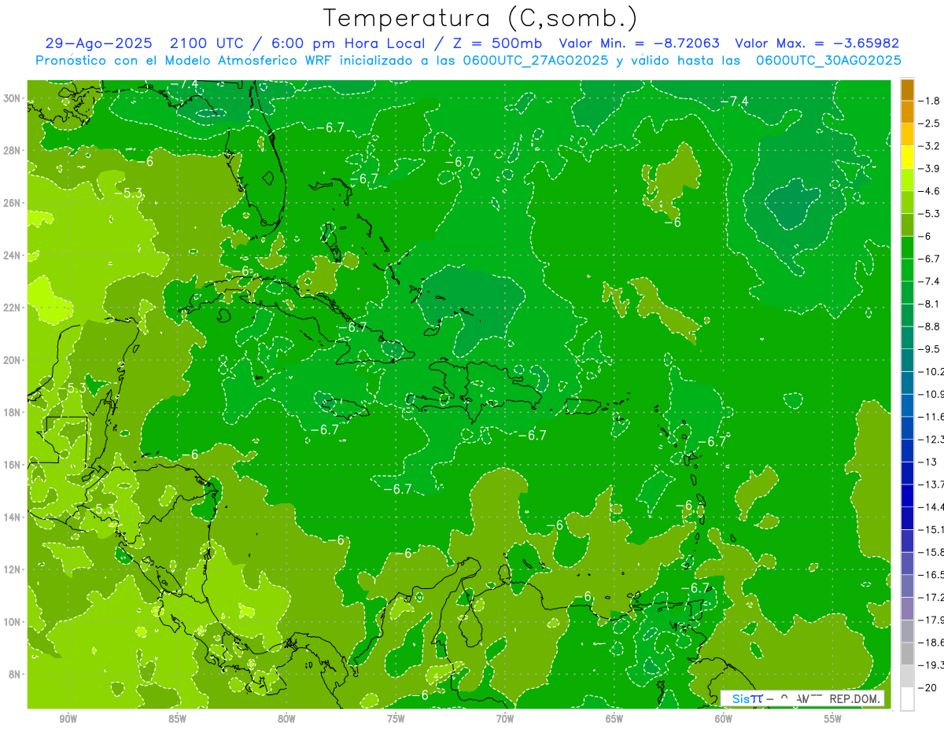Click the "80W" longitude axis label
Image resolution: width=944 pixels, height=729 pixels.
287,719
